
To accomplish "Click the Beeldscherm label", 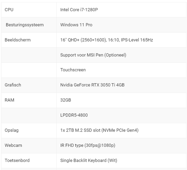I will click(x=18, y=40).
